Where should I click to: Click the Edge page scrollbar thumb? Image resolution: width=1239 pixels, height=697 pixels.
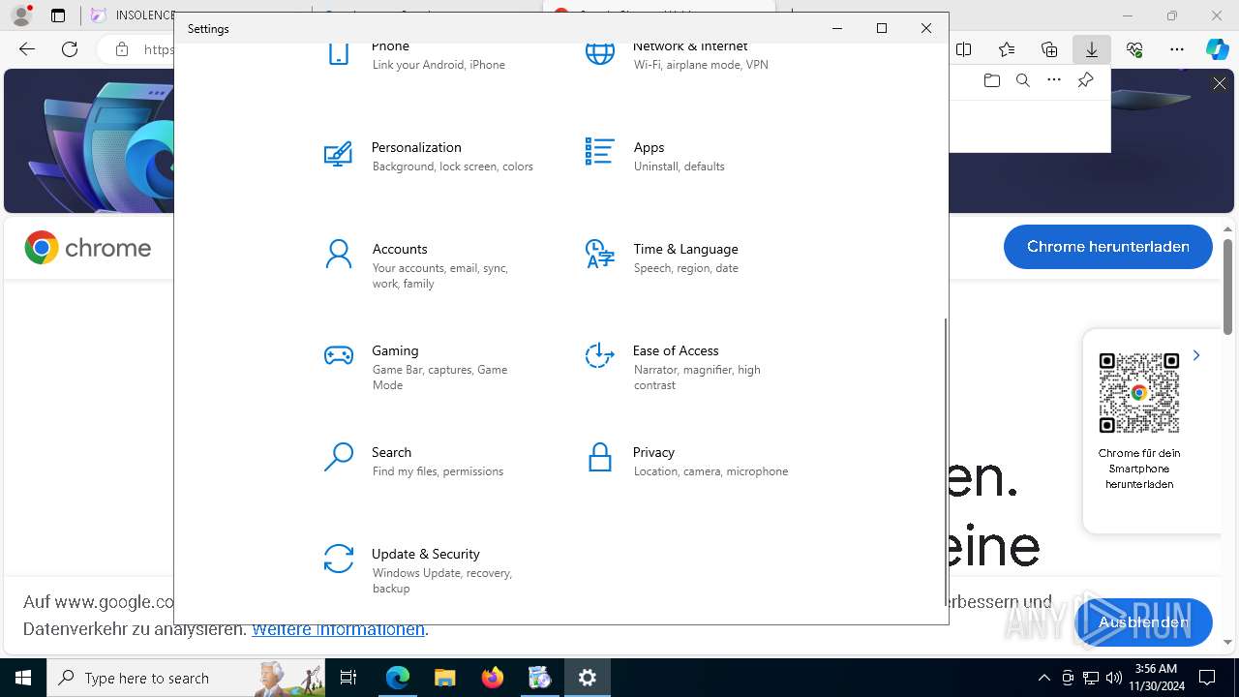point(1228,286)
